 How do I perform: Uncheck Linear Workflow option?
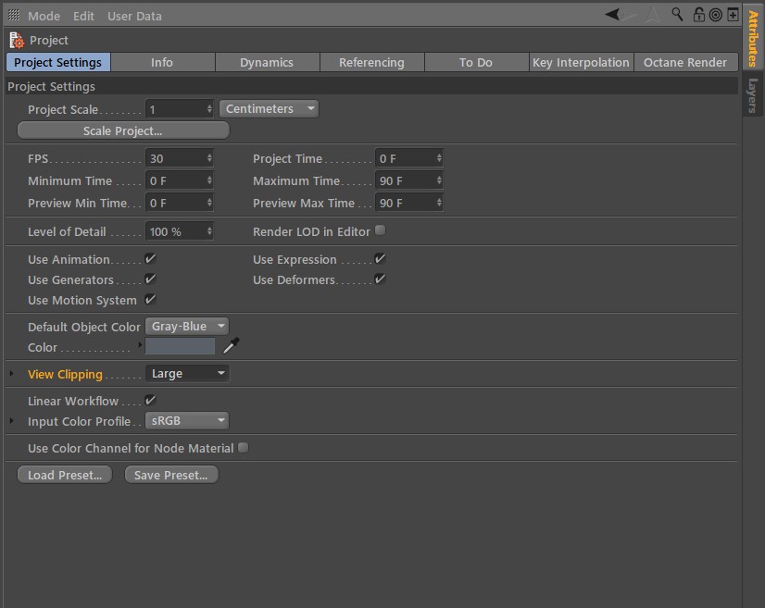click(x=150, y=401)
